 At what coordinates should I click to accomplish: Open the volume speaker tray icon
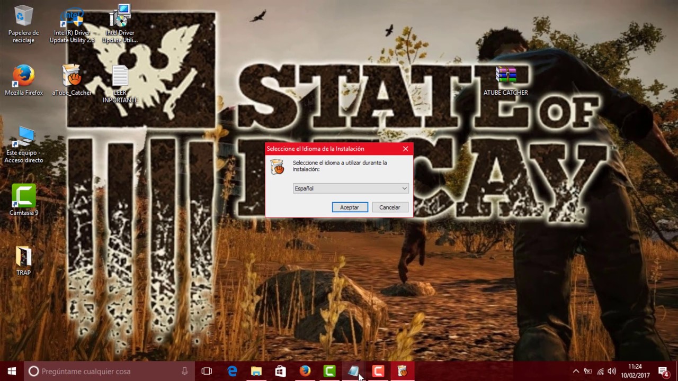(612, 371)
